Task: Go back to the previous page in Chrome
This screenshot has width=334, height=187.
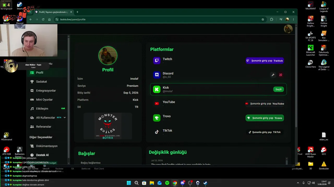Action: (31, 19)
